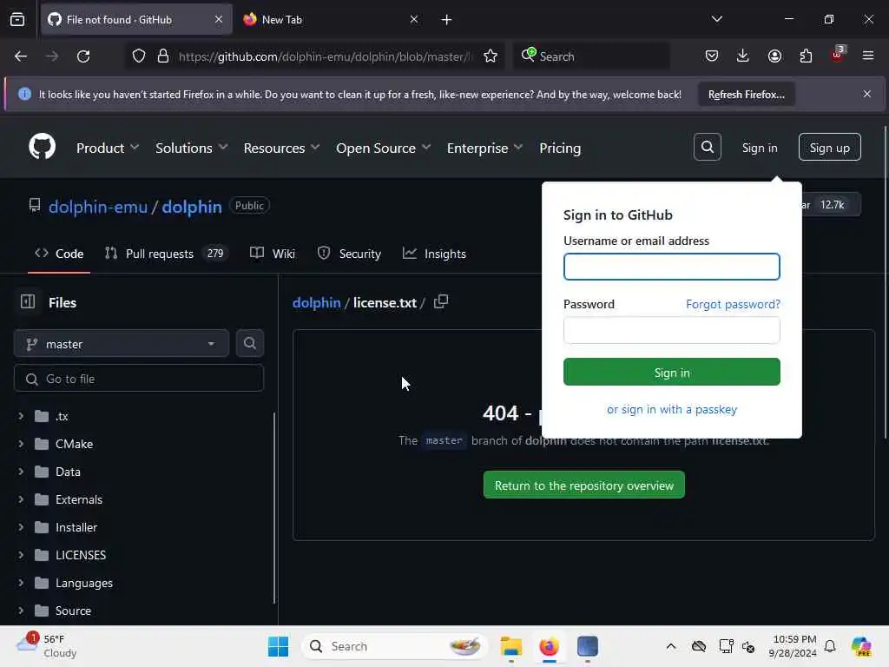Choose sign in with a passkey
The image size is (889, 667).
pos(671,409)
